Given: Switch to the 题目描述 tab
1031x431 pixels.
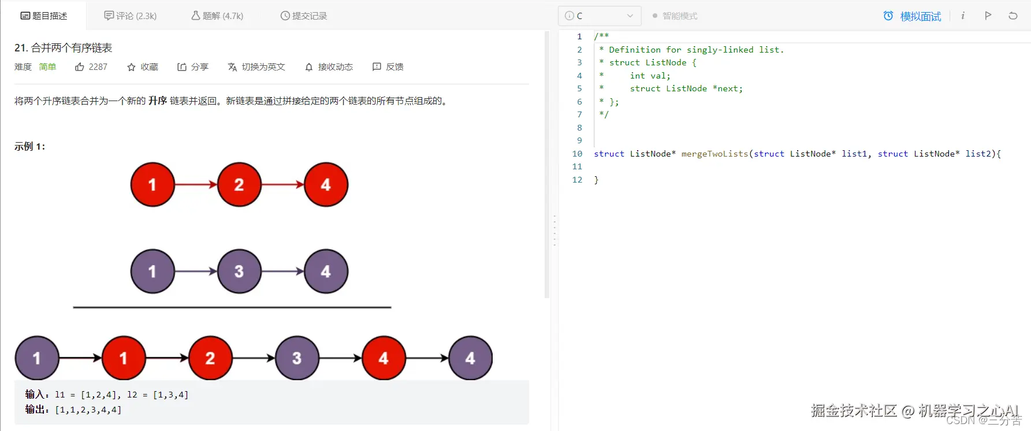Looking at the screenshot, I should point(44,16).
